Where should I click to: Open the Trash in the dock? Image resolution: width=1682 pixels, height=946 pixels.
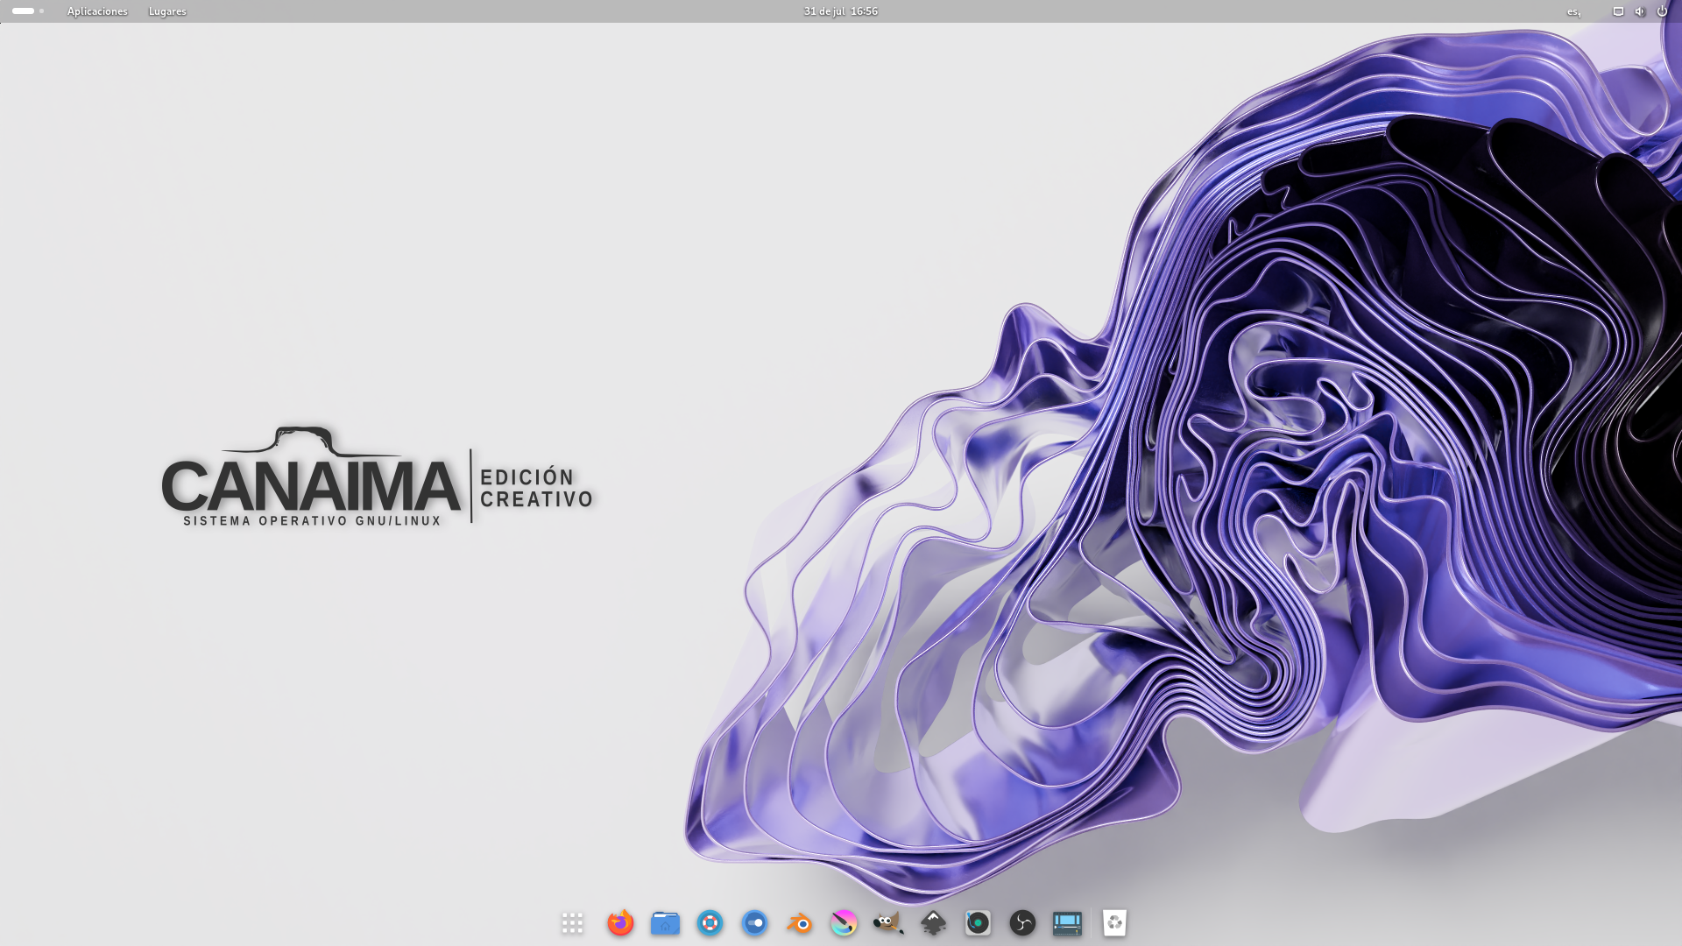point(1114,922)
